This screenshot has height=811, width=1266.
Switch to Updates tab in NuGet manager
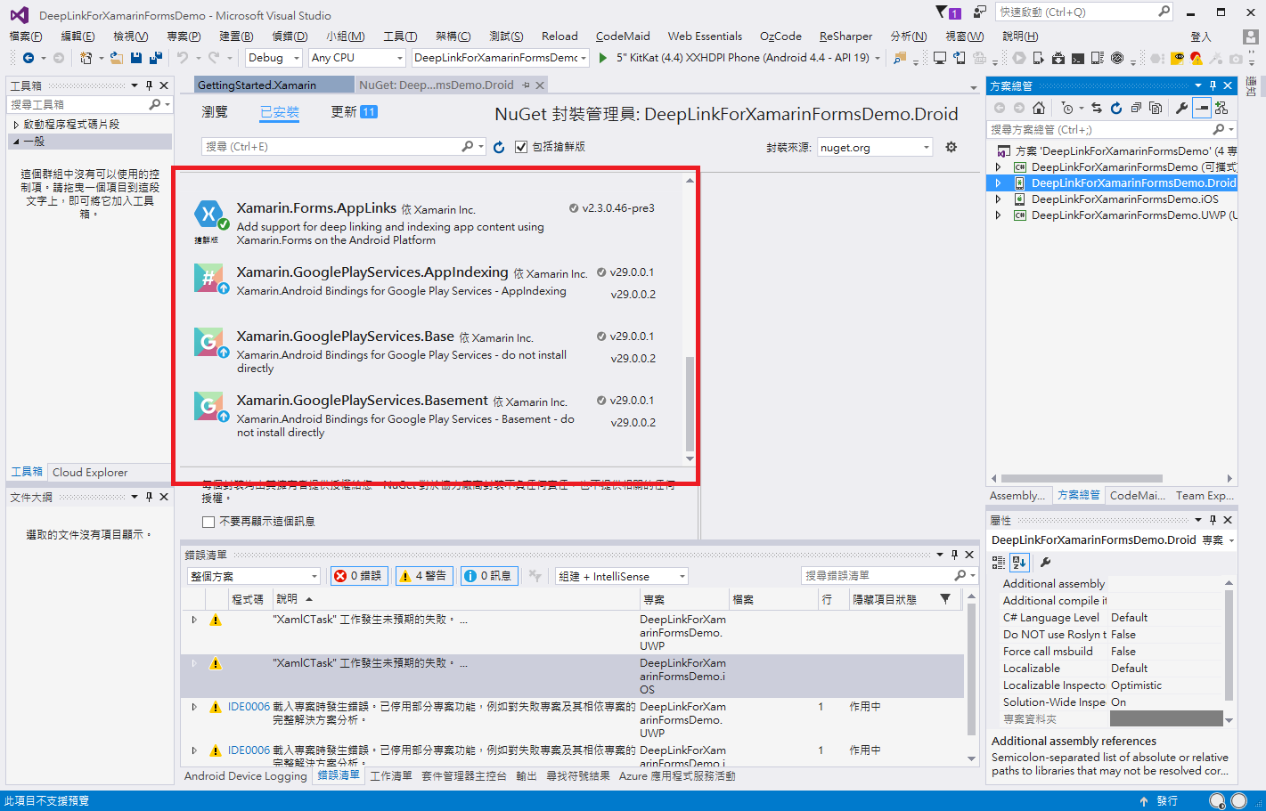pos(354,112)
